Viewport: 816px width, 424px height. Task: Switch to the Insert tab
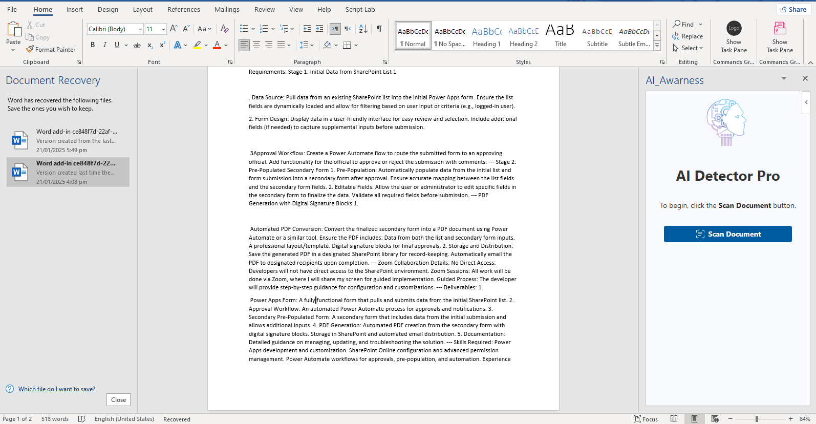(75, 9)
